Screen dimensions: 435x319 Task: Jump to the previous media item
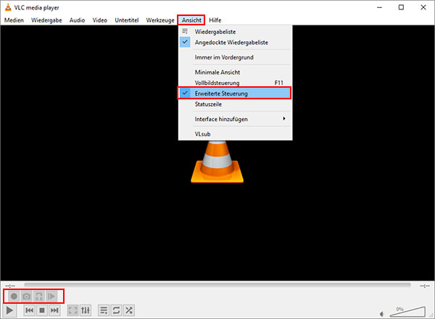pos(30,310)
